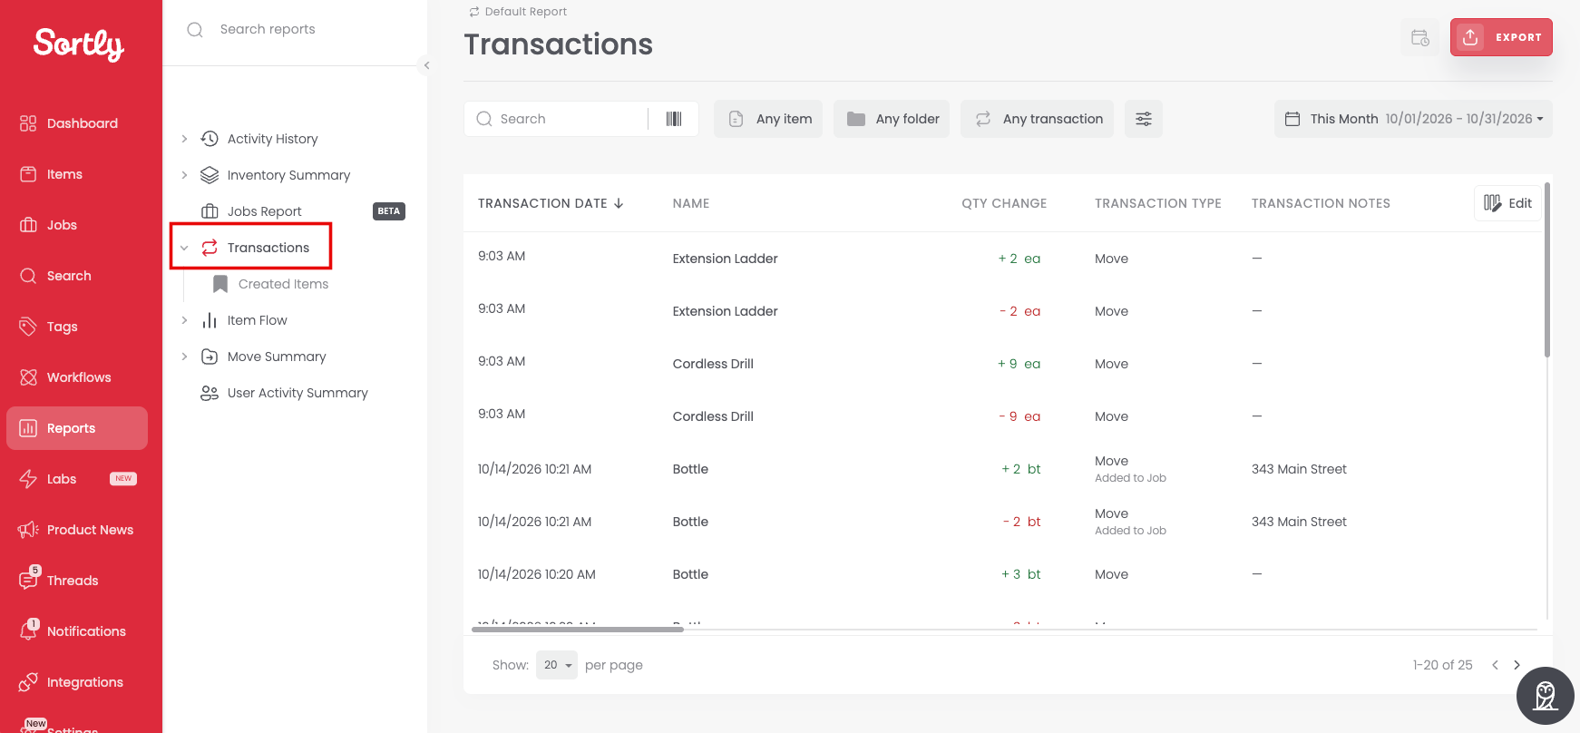
Task: Click the Search reports field
Action: [x=295, y=29]
